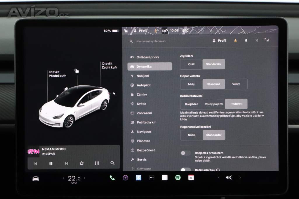Screen dimensions: 299x199
Task: Enable the Rozjezd s prokluzem switch
Action: pyautogui.click(x=185, y=153)
